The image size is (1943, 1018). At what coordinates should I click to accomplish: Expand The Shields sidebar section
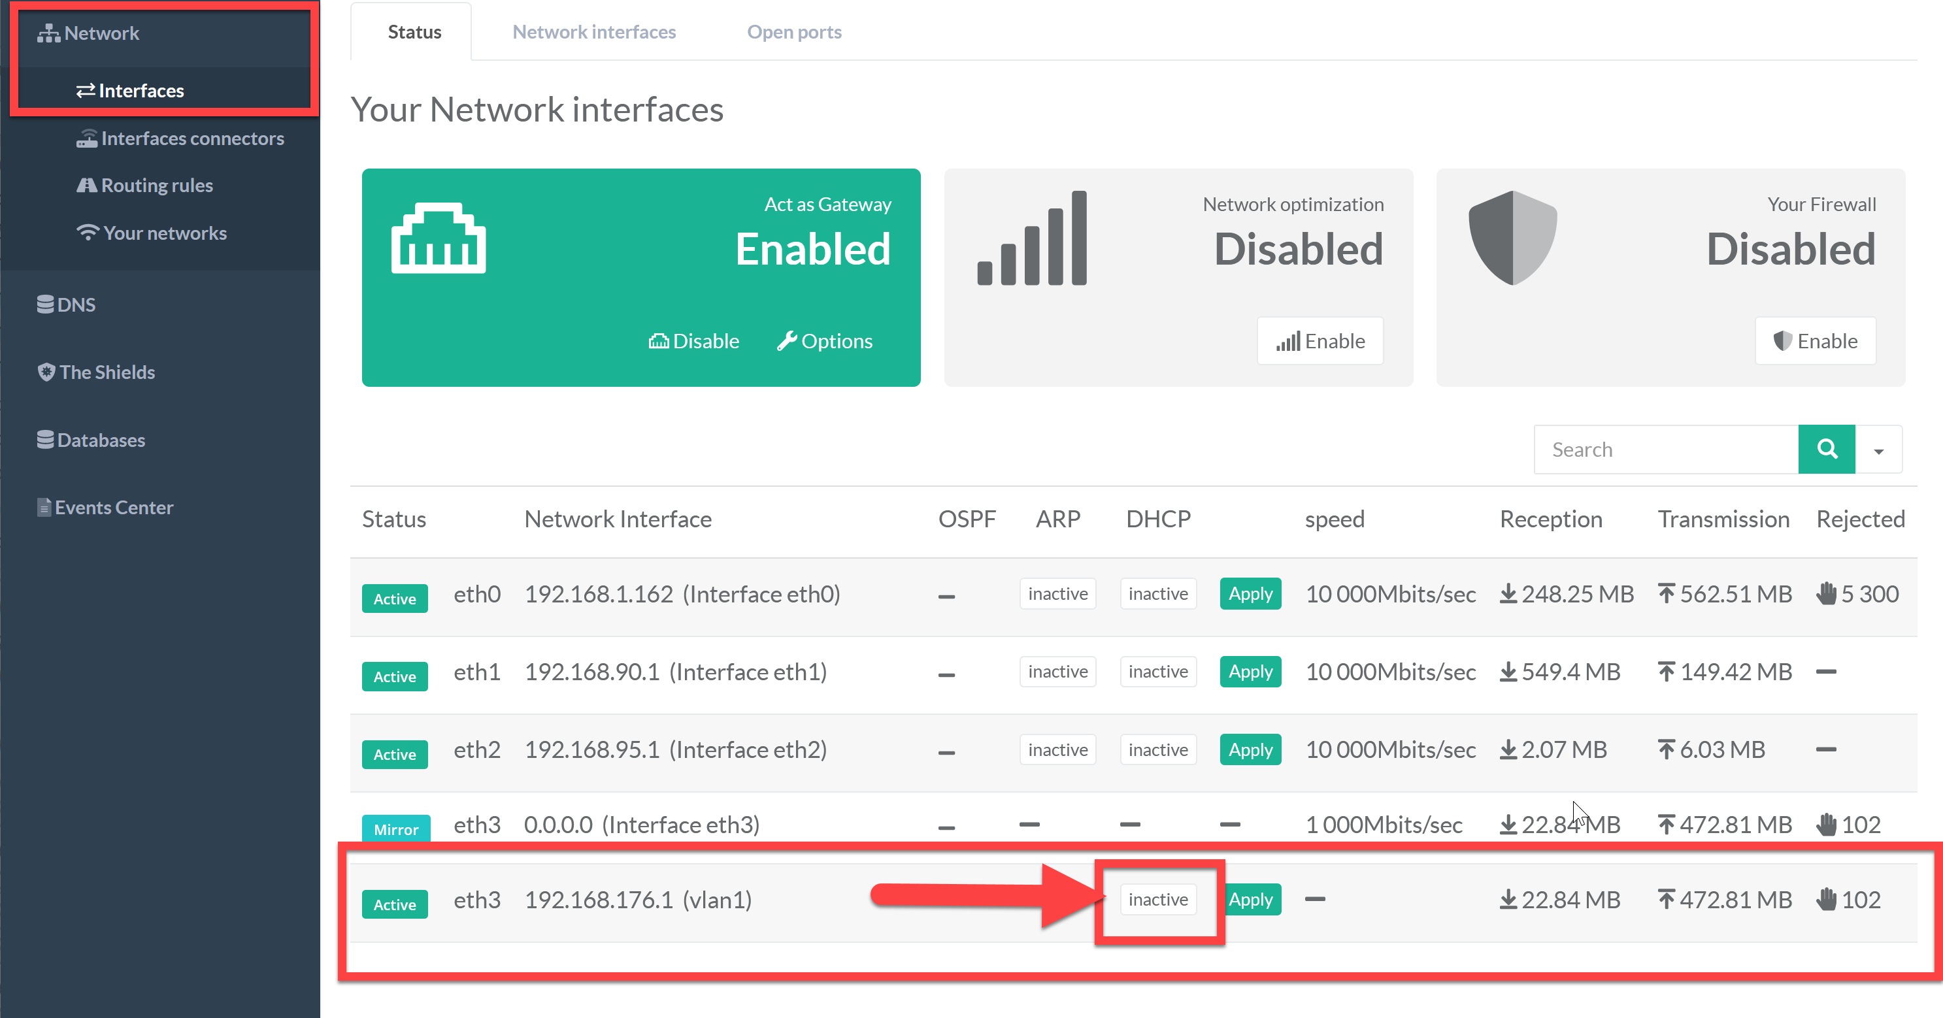click(96, 372)
